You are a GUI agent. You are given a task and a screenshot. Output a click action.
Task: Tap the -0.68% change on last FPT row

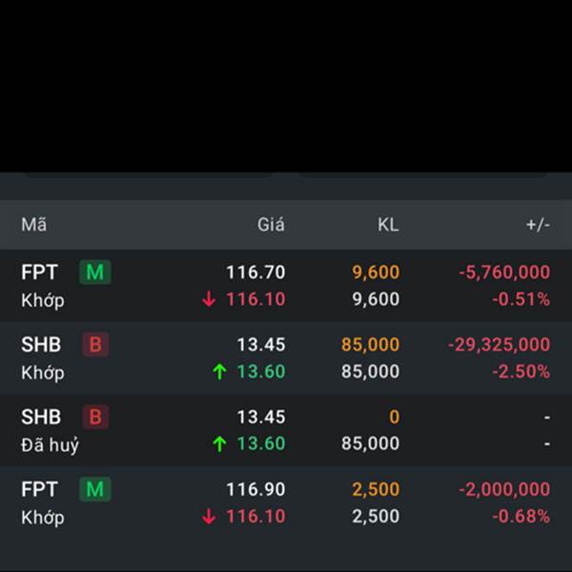(521, 517)
